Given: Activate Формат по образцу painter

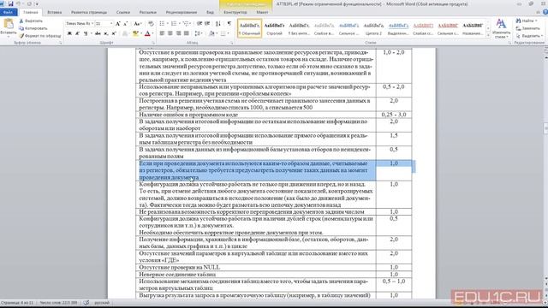Looking at the screenshot, I should (x=40, y=36).
